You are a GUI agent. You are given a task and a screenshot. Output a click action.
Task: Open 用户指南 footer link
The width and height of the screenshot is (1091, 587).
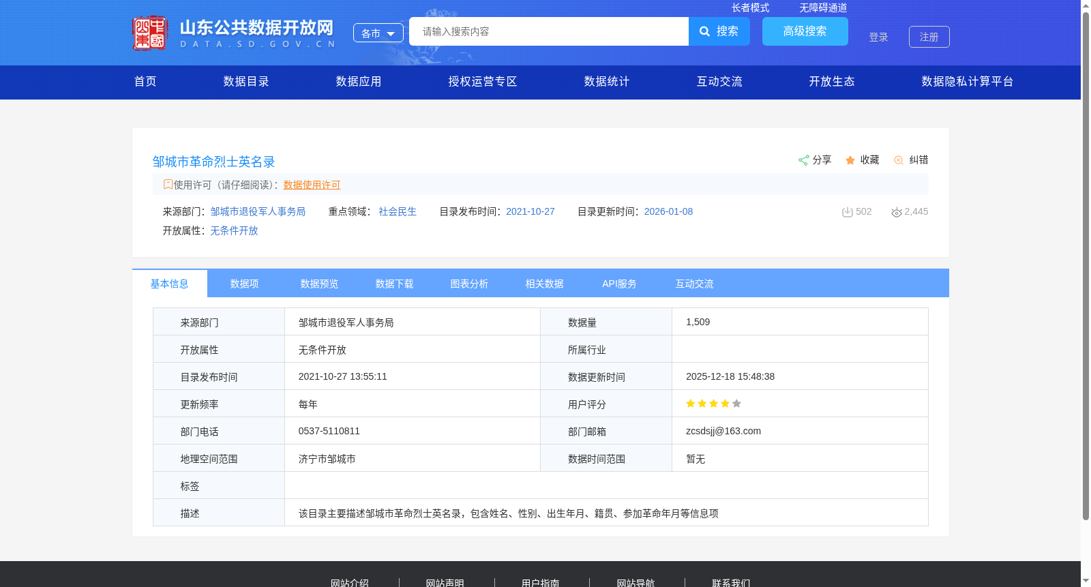(541, 583)
